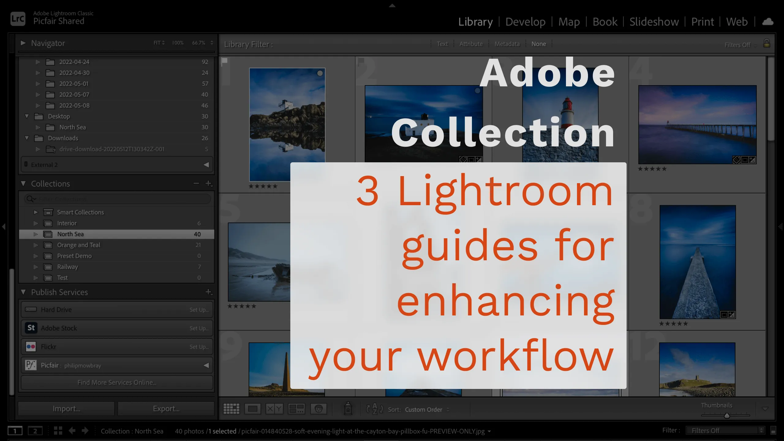Screen dimensions: 784x441
Task: Switch to Compare XY view
Action: coord(274,409)
